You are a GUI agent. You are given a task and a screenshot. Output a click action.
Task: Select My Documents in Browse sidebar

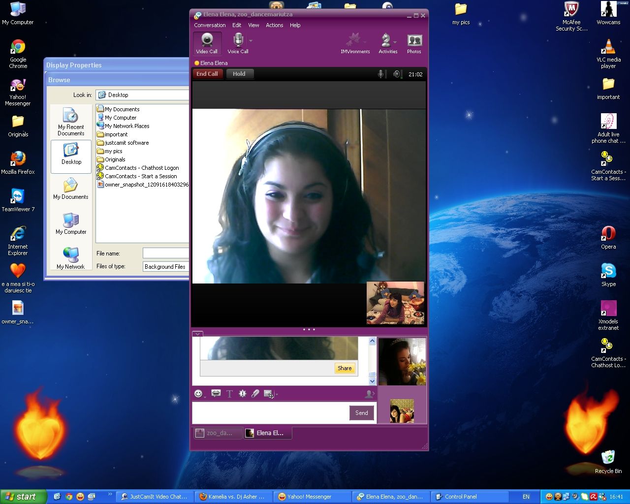(71, 189)
